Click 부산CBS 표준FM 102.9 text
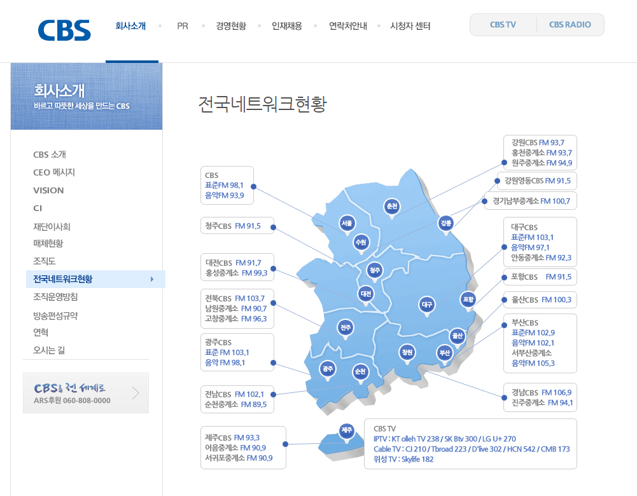Image resolution: width=637 pixels, height=496 pixels. coord(533,333)
